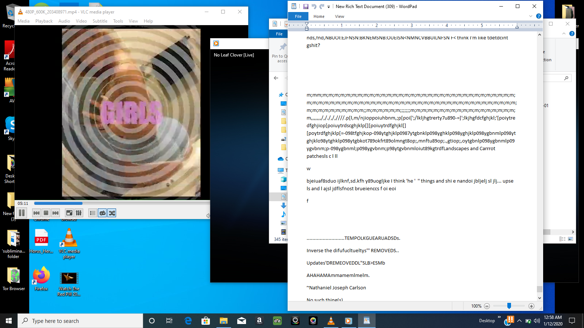Click File Explorer search magnifier icon
Screen dimensions: 584x328
(x=566, y=78)
